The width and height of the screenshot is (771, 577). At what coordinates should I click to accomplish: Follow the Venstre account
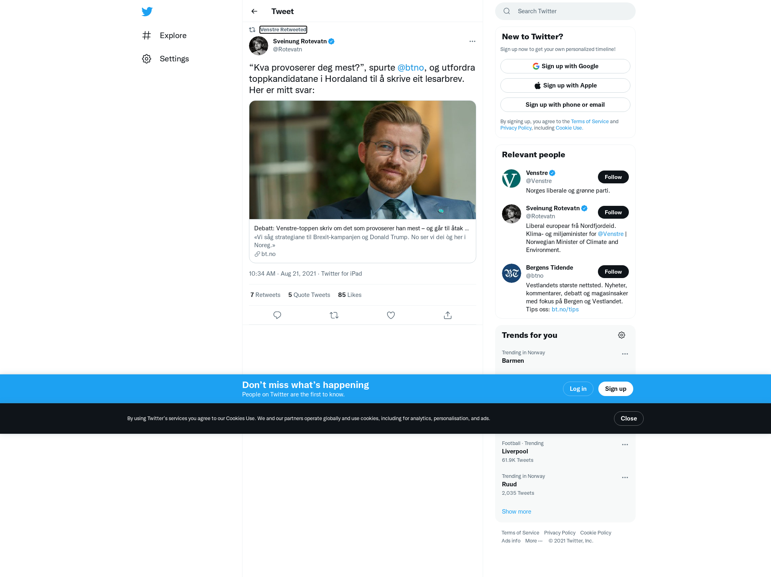pos(613,177)
